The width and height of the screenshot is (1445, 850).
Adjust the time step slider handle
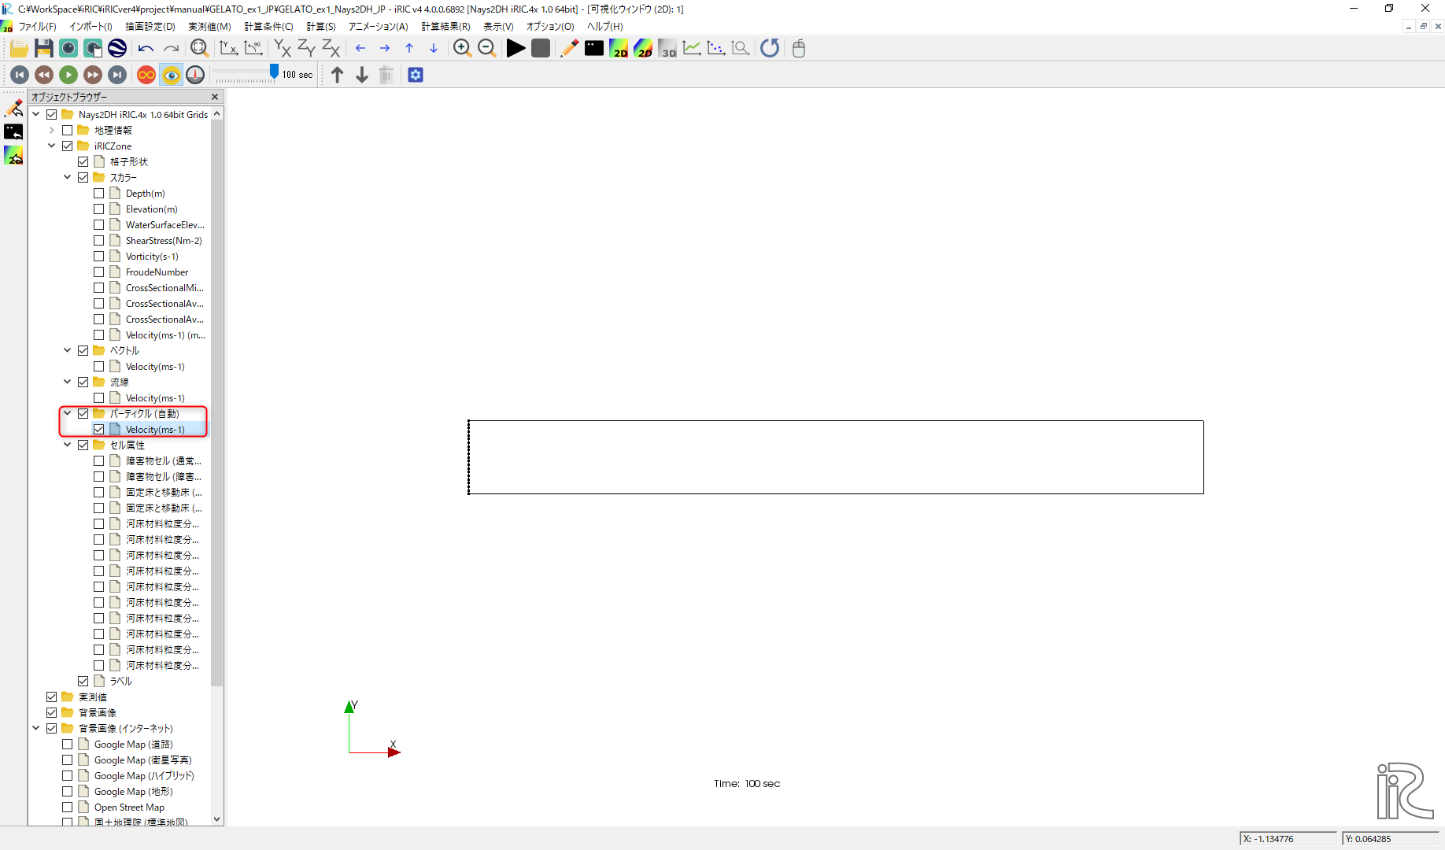(x=274, y=72)
